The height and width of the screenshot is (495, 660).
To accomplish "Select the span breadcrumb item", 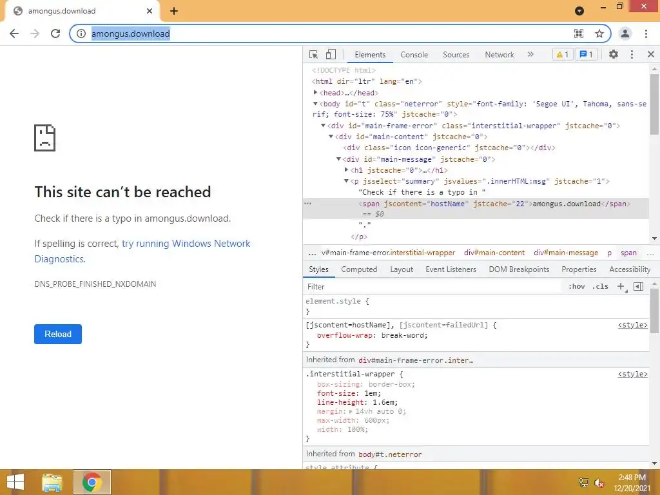I will (x=628, y=253).
